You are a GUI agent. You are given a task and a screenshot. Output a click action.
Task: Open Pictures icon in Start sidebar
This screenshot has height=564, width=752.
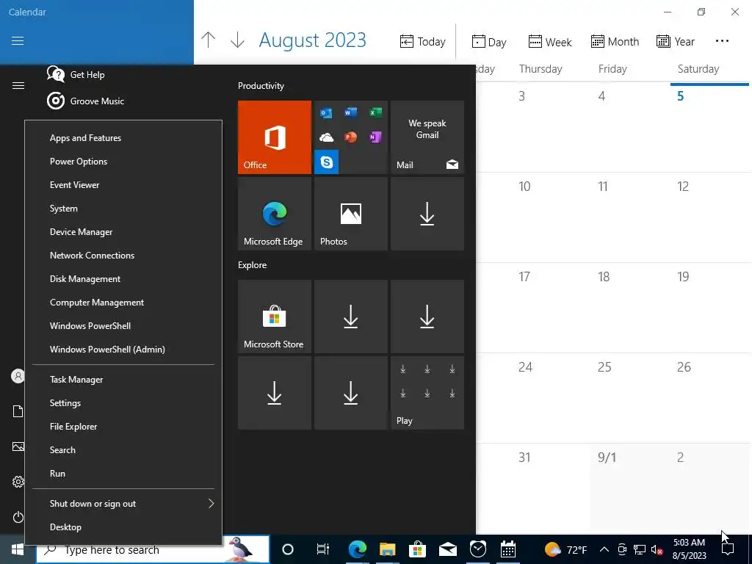pyautogui.click(x=18, y=446)
